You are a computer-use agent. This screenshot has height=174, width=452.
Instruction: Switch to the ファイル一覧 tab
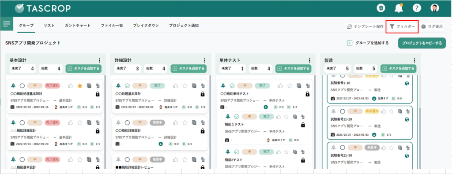(x=112, y=26)
